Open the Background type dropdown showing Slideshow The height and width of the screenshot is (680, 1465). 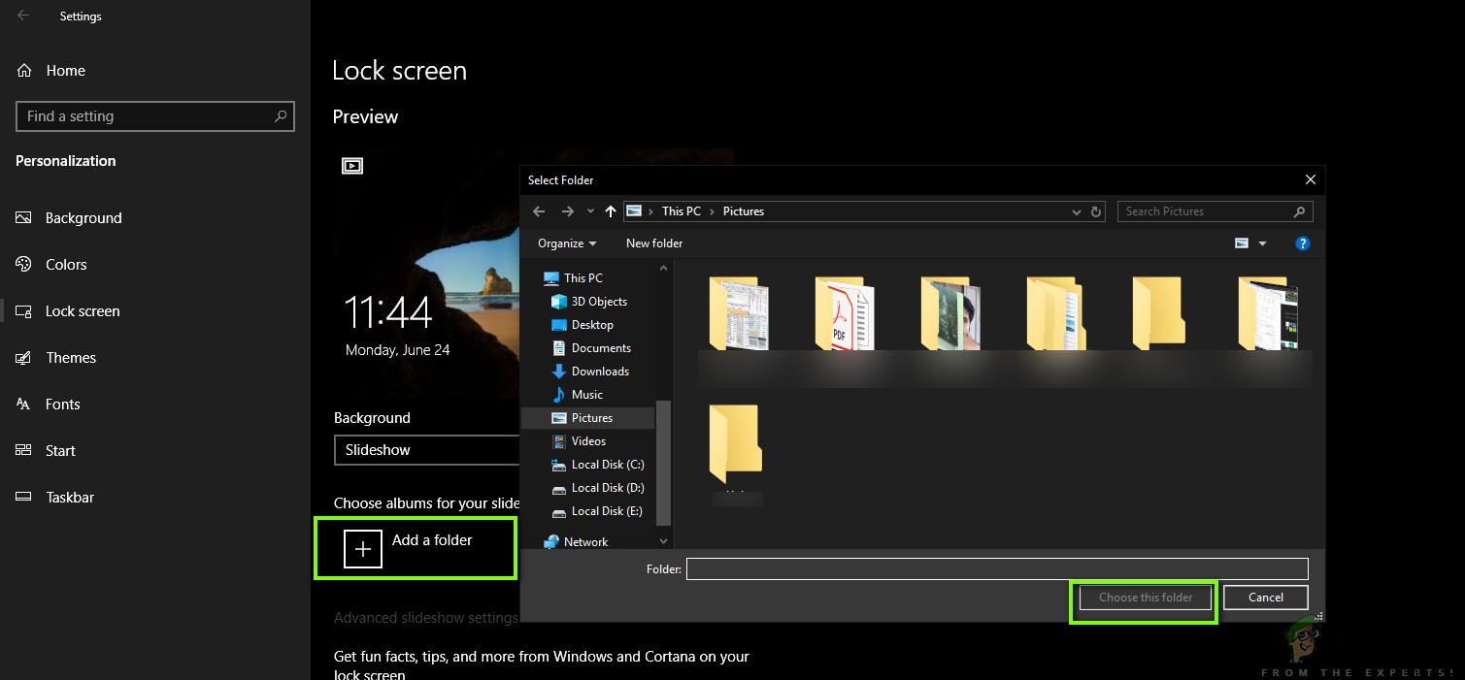[x=427, y=449]
